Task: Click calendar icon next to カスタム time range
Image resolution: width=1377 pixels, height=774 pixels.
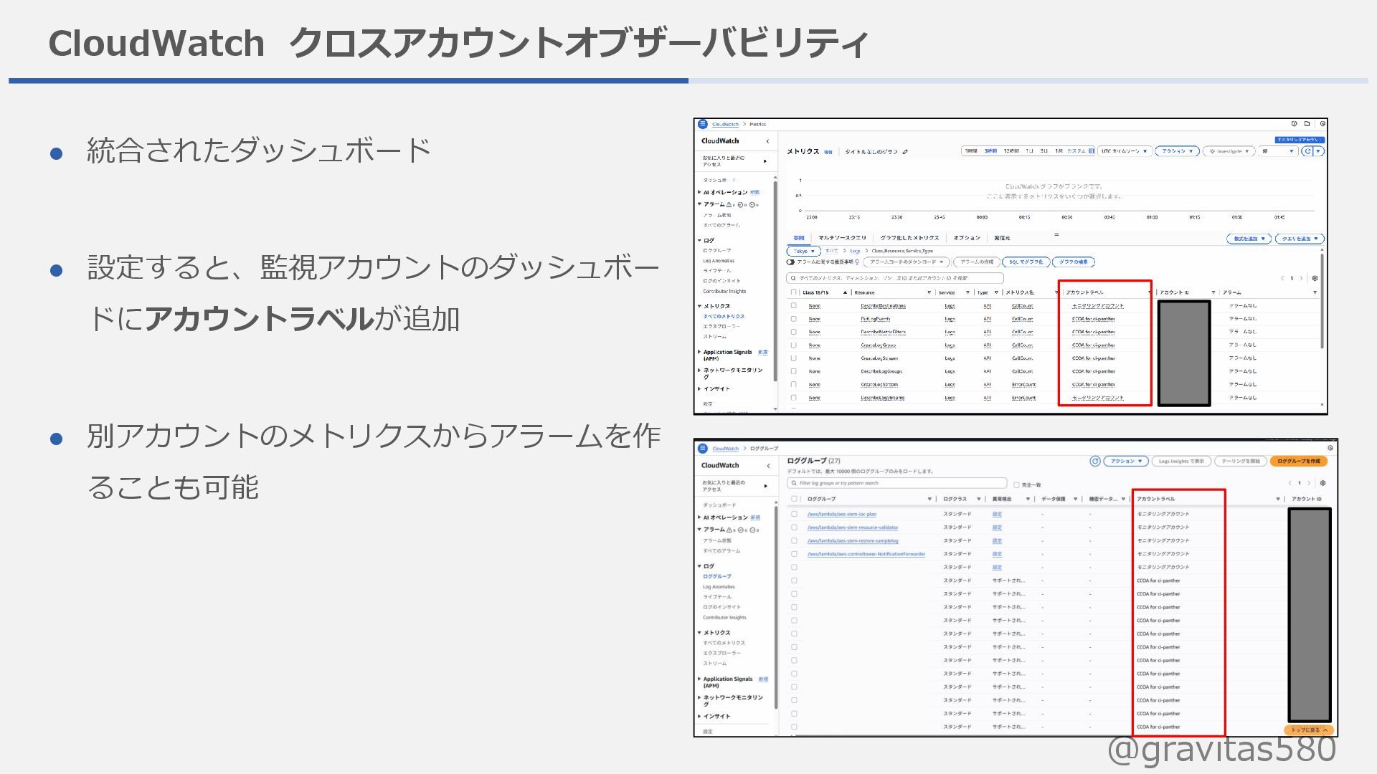Action: (1092, 151)
